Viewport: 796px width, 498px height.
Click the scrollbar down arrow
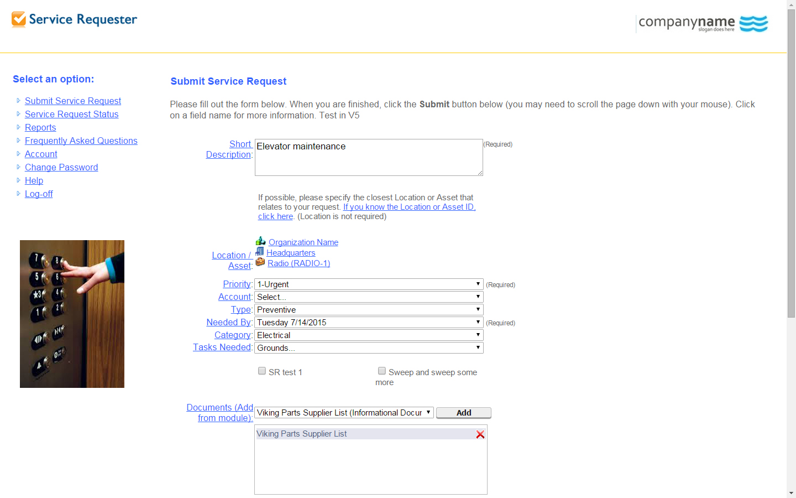tap(791, 493)
